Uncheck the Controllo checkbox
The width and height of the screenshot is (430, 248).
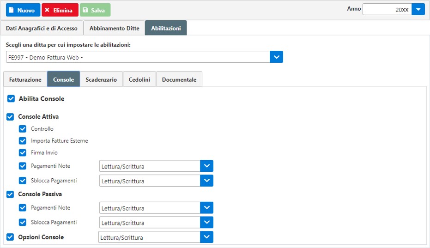pos(23,129)
